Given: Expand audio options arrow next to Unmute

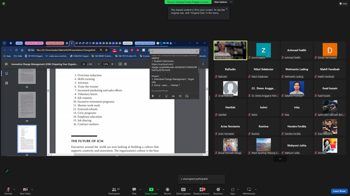Looking at the screenshot, I should 14,189.
